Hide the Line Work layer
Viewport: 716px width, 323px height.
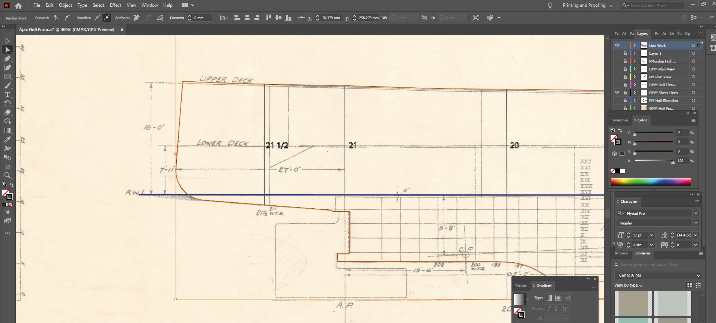617,45
